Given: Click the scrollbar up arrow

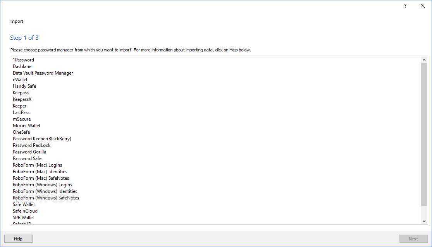Looking at the screenshot, I should click(x=424, y=60).
